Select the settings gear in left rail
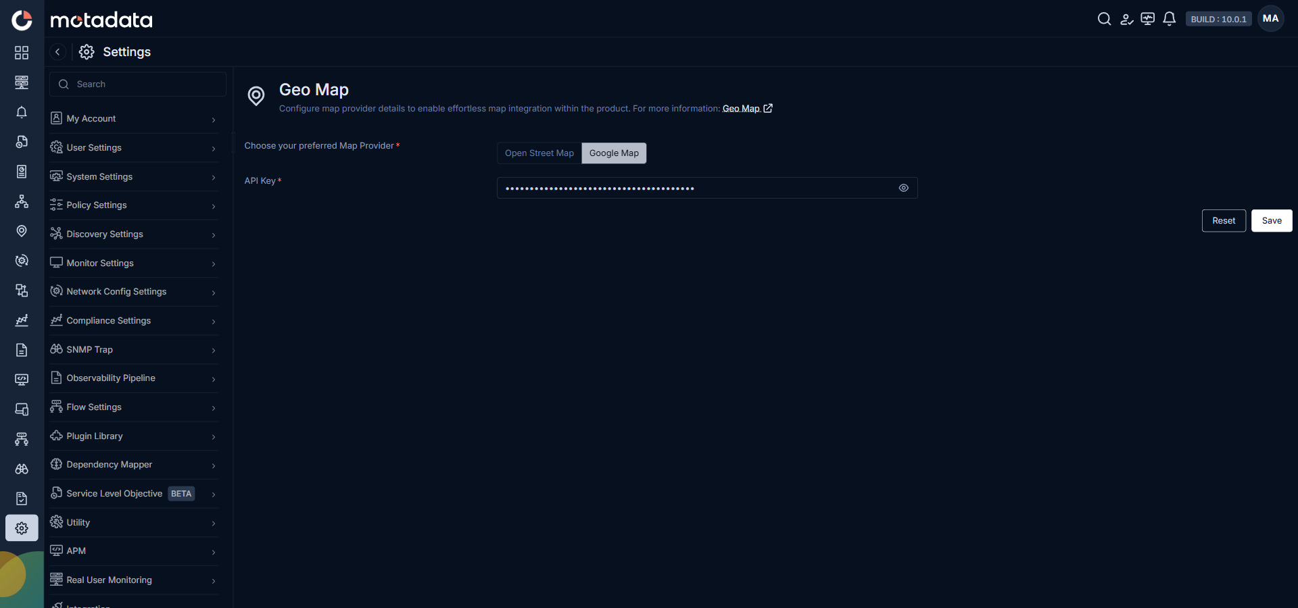Image resolution: width=1298 pixels, height=608 pixels. pos(22,528)
